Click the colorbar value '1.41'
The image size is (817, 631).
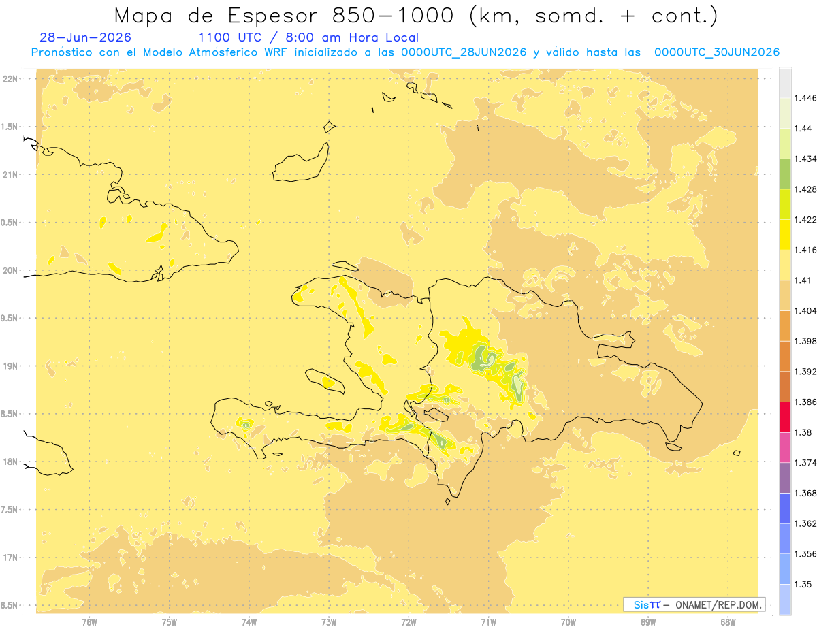pyautogui.click(x=802, y=280)
